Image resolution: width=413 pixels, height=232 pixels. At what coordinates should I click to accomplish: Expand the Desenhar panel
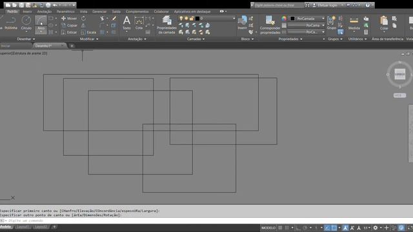(x=26, y=39)
